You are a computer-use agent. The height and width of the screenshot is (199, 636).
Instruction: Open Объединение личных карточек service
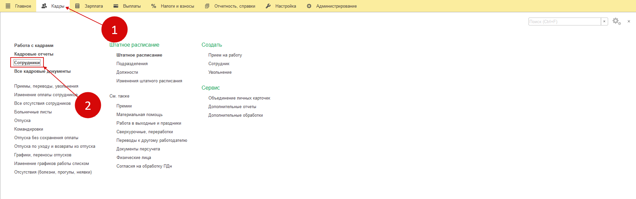coord(239,98)
